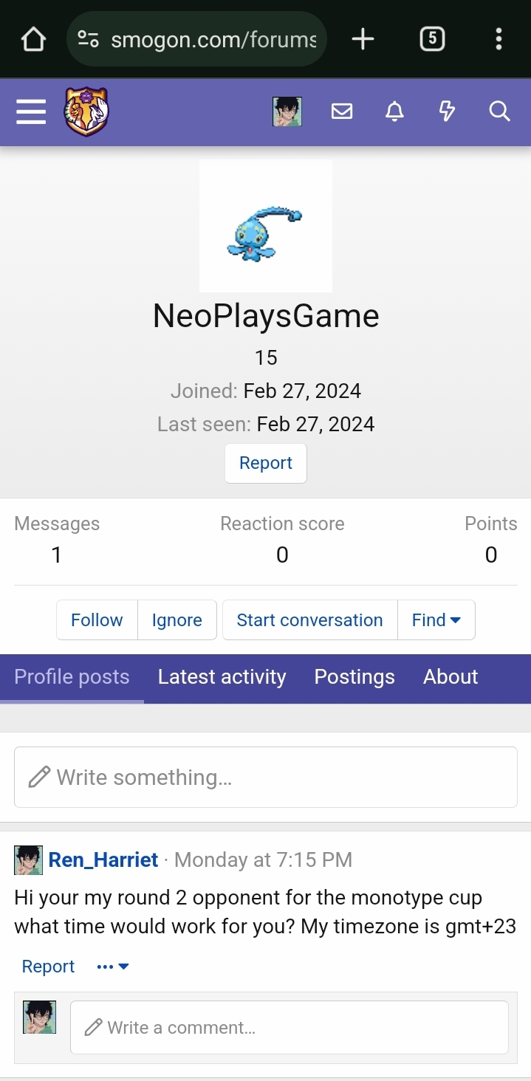The width and height of the screenshot is (531, 1081).
Task: Open the forum search magnifier
Action: pyautogui.click(x=499, y=111)
